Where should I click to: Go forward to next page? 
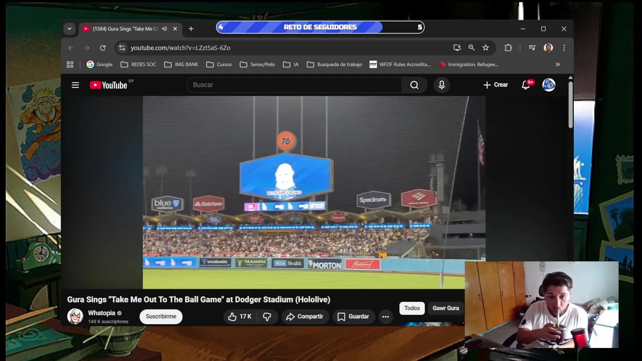pos(87,48)
